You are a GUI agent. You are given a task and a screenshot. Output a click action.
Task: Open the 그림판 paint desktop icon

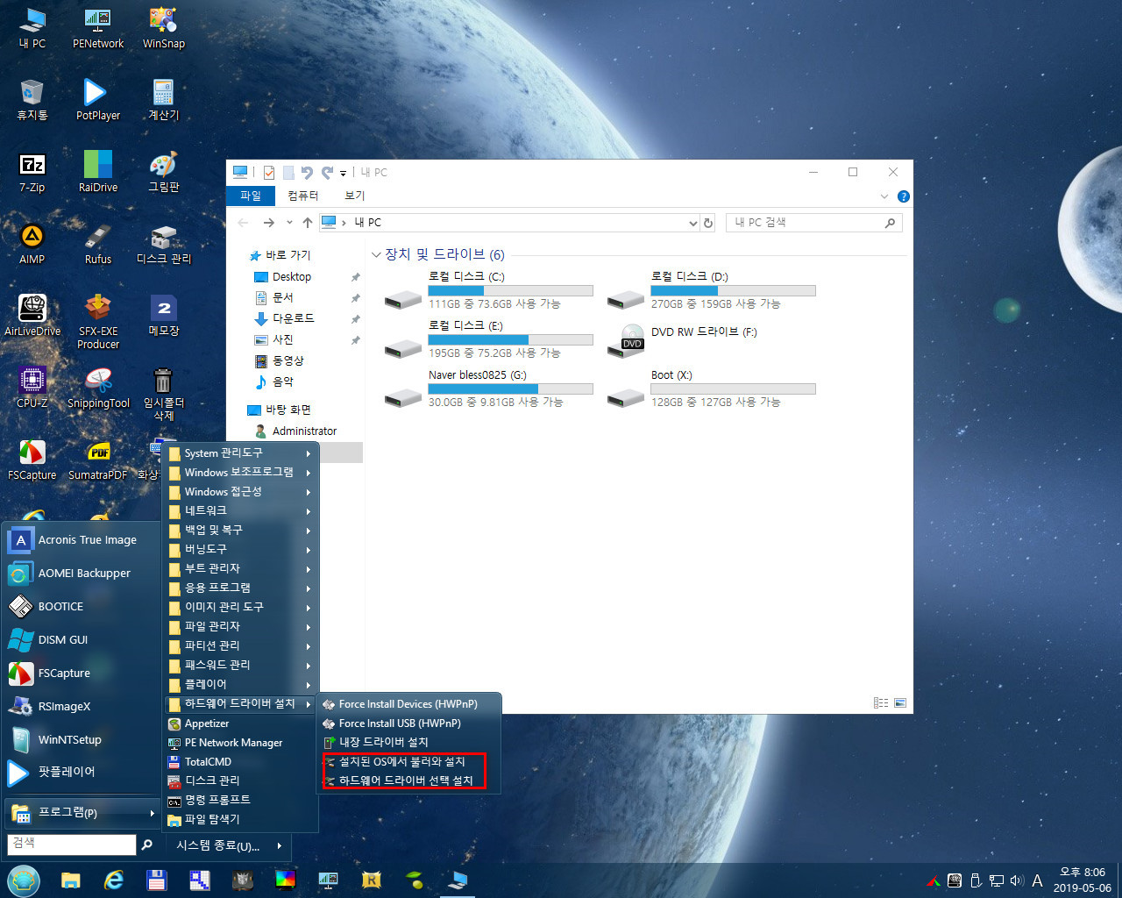[x=163, y=173]
